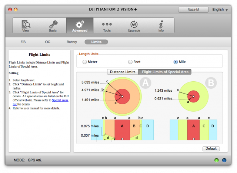Open the Info section

(x=161, y=26)
